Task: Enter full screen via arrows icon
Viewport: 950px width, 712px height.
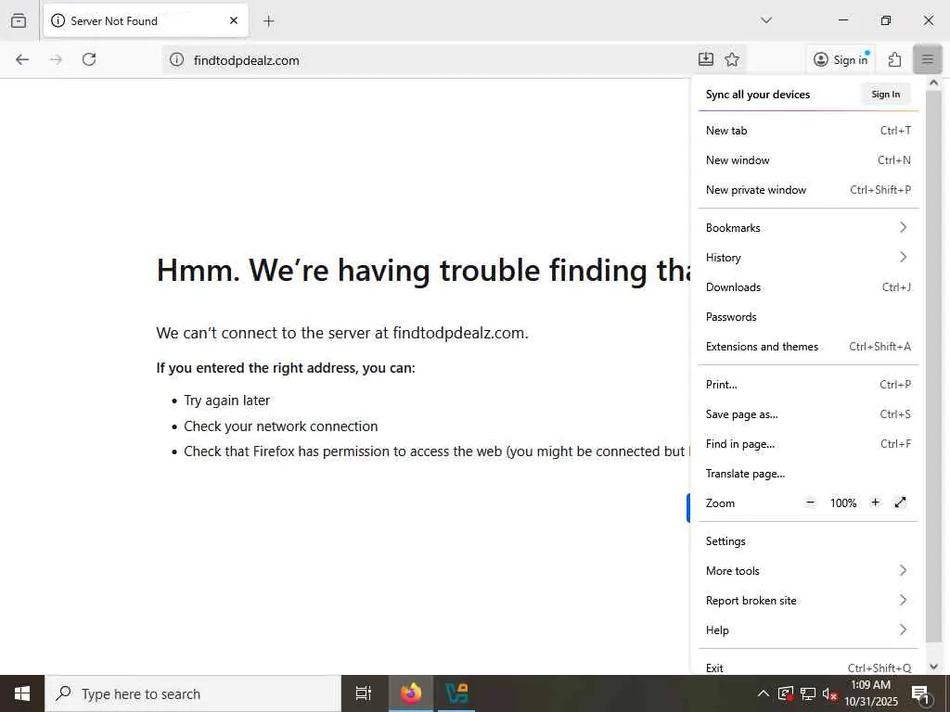Action: point(900,502)
